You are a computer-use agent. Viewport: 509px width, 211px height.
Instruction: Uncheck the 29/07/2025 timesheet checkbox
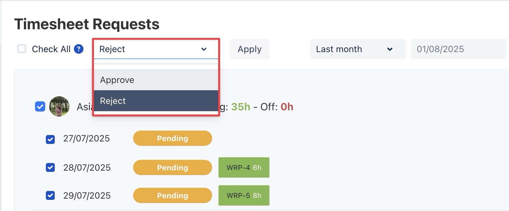click(x=50, y=195)
